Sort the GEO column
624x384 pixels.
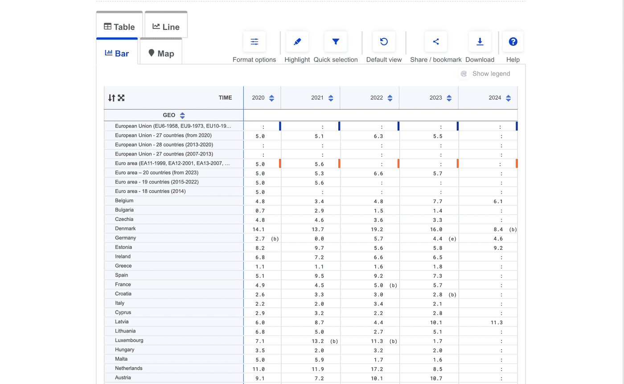(x=182, y=115)
